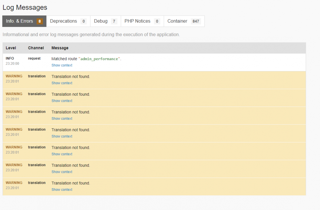Open the Container tab
This screenshot has width=320, height=210.
pos(184,21)
